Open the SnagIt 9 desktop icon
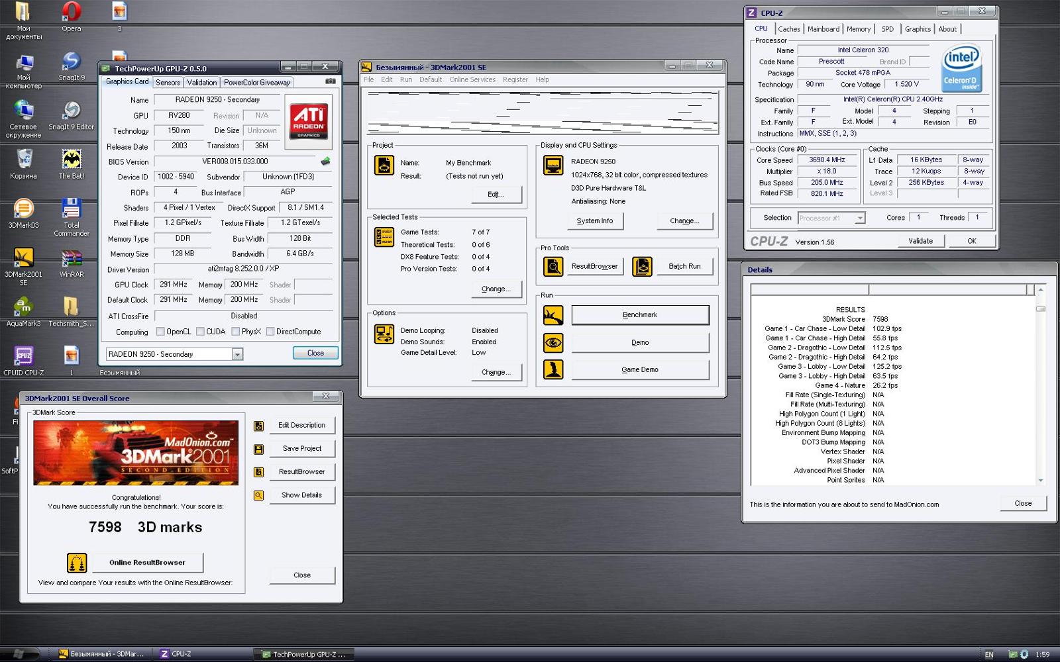 [x=71, y=66]
